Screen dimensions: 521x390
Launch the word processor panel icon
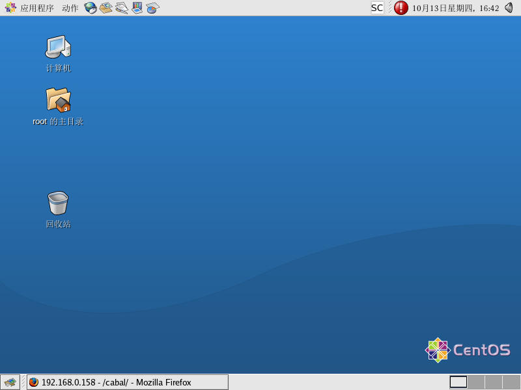tap(122, 8)
